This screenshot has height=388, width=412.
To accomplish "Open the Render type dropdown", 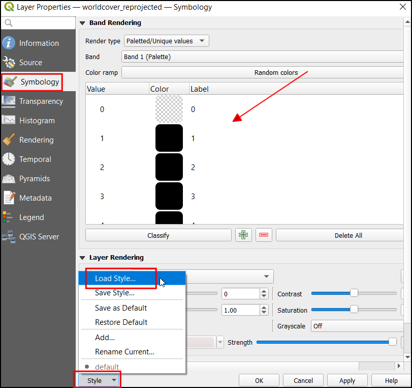I will (x=167, y=41).
